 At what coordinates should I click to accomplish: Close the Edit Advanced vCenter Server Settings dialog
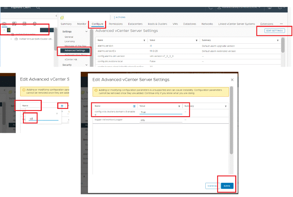(x=232, y=80)
